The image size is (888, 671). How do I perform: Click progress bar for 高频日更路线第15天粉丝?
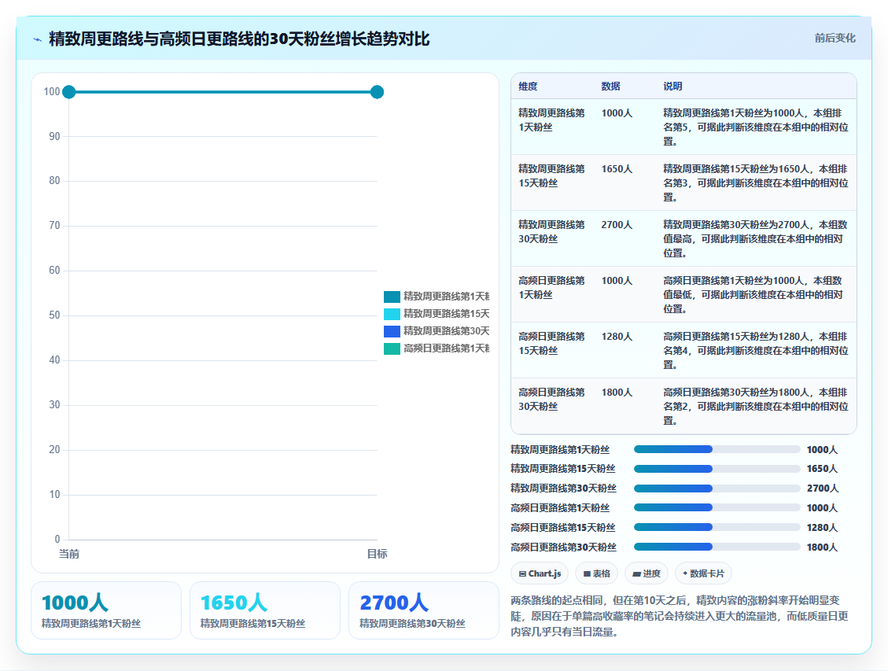tap(717, 528)
